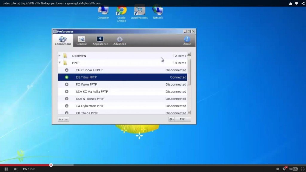Open the video settings gear

point(284,169)
